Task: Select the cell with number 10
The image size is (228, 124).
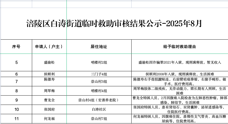Action: pyautogui.click(x=16, y=110)
